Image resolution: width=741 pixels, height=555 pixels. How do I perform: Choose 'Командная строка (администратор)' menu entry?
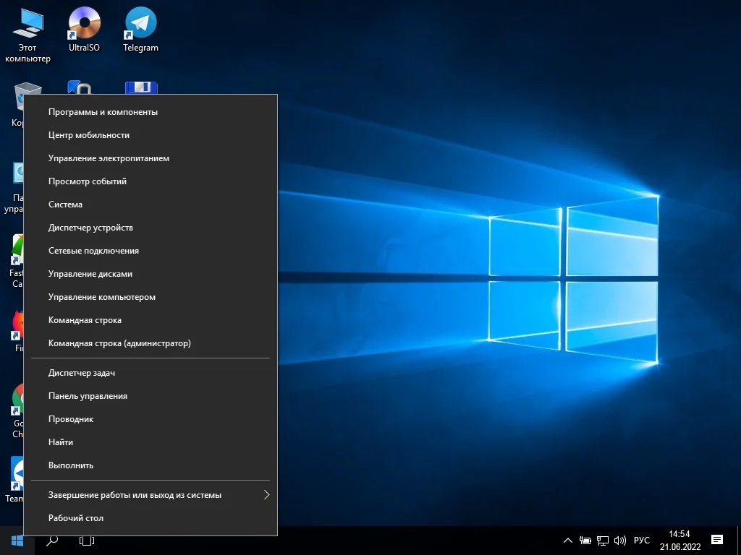coord(119,343)
